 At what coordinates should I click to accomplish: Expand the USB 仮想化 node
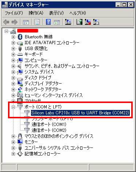click(x=13, y=49)
